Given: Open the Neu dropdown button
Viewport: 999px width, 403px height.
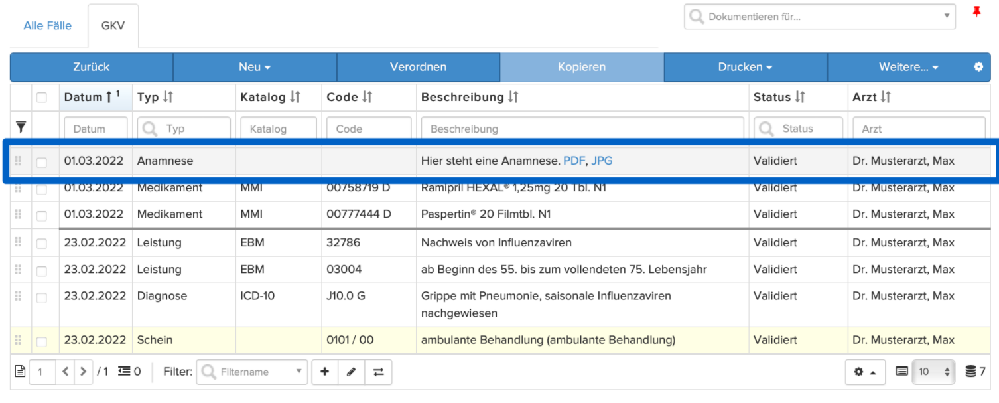Looking at the screenshot, I should coord(255,67).
